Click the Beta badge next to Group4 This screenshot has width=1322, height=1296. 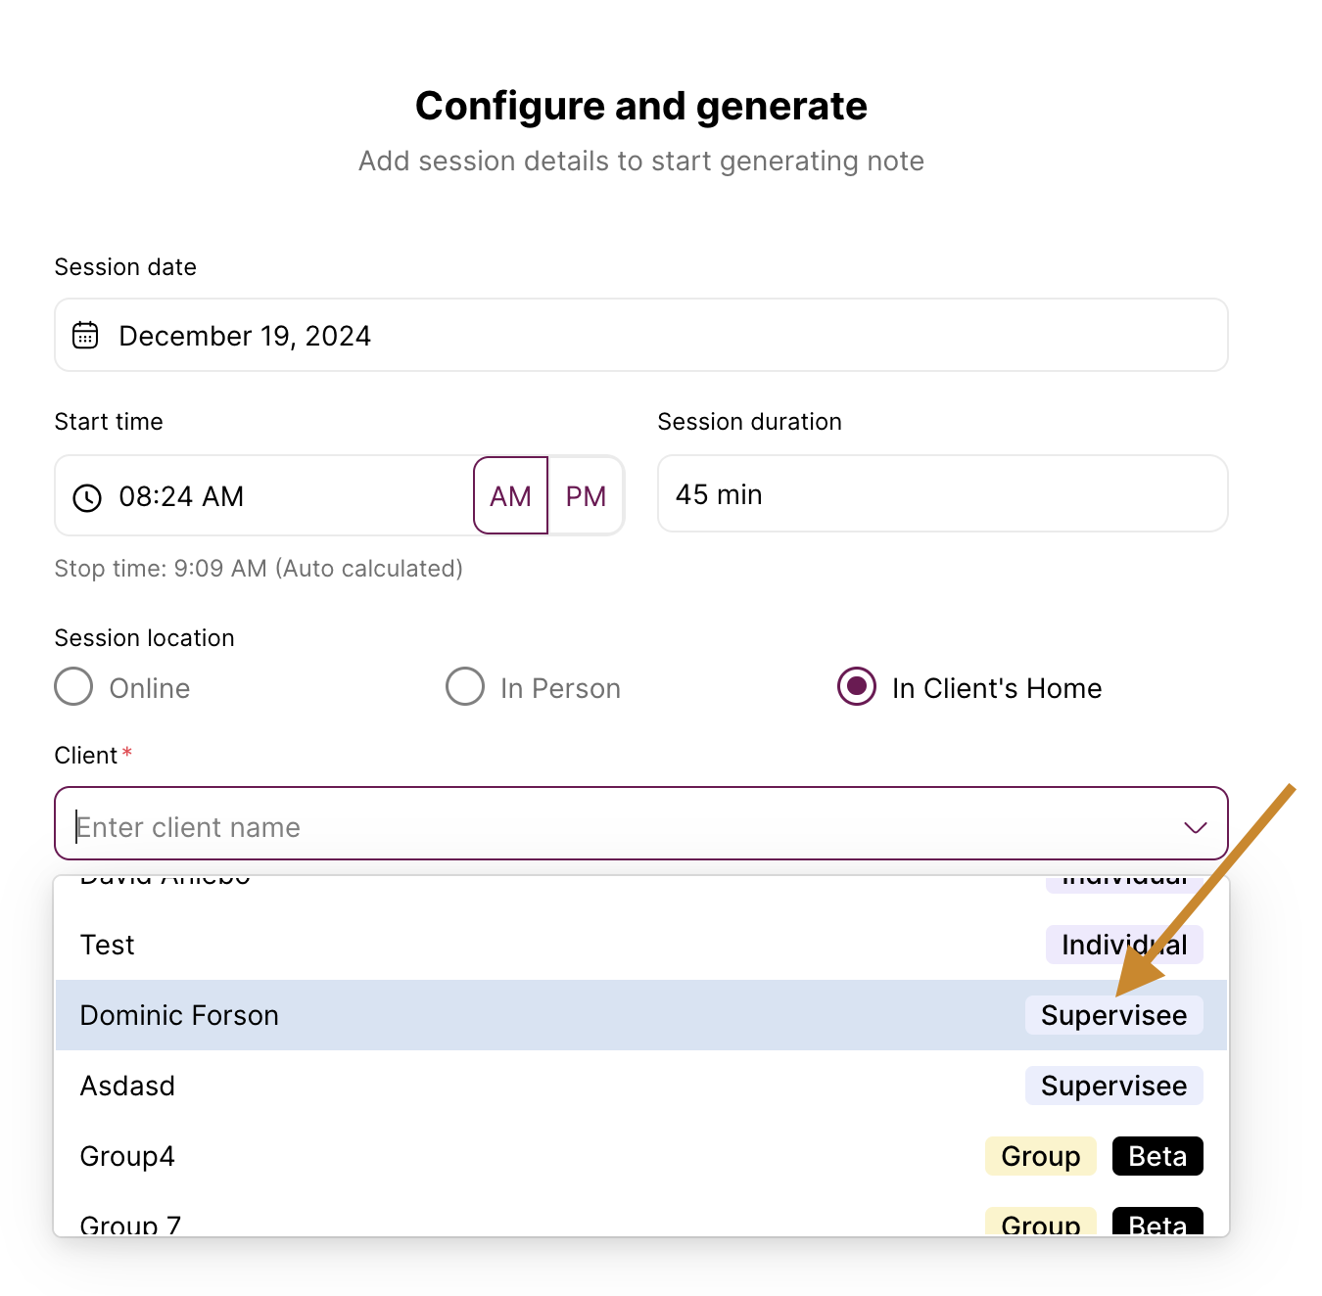[x=1157, y=1156]
